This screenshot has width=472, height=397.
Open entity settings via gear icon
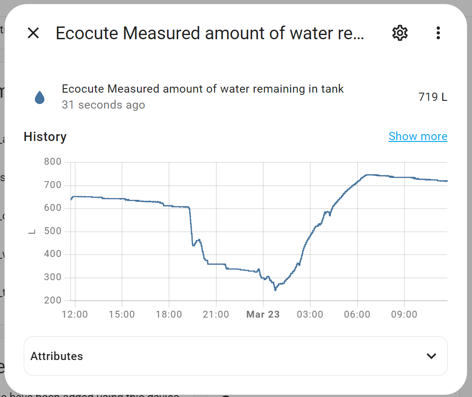(400, 33)
